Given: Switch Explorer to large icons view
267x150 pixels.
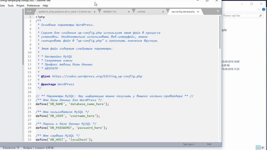Looking at the screenshot, I should (x=263, y=147).
